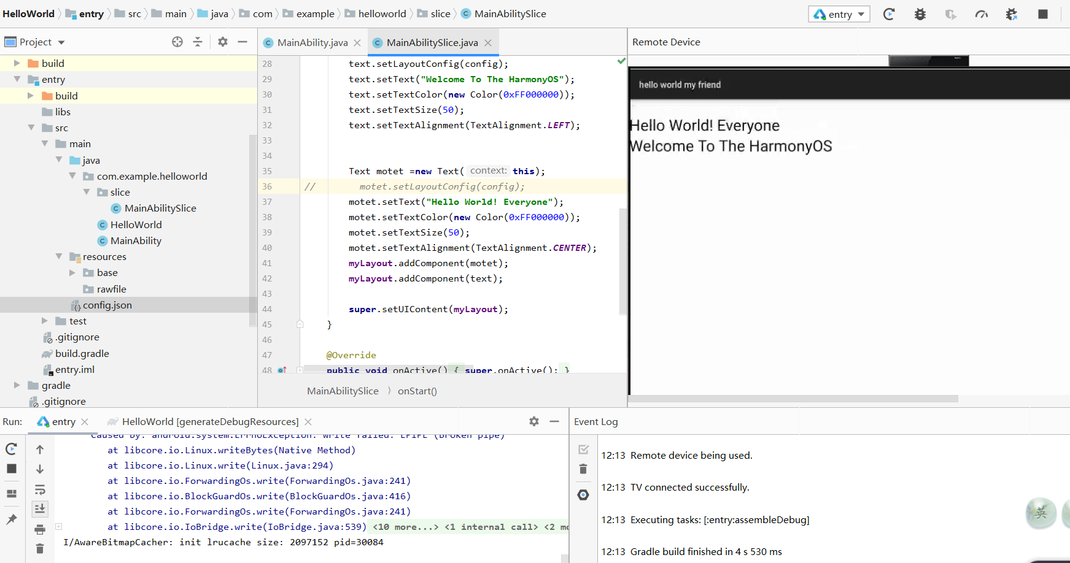Screen dimensions: 1070x563
Task: Click the green inspection checkmark in editor
Action: pos(621,61)
